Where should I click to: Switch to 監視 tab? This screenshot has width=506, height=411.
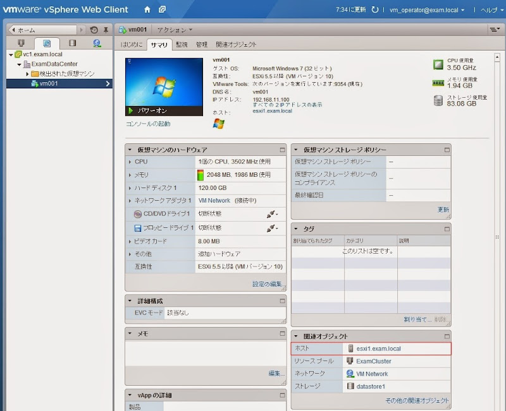182,44
